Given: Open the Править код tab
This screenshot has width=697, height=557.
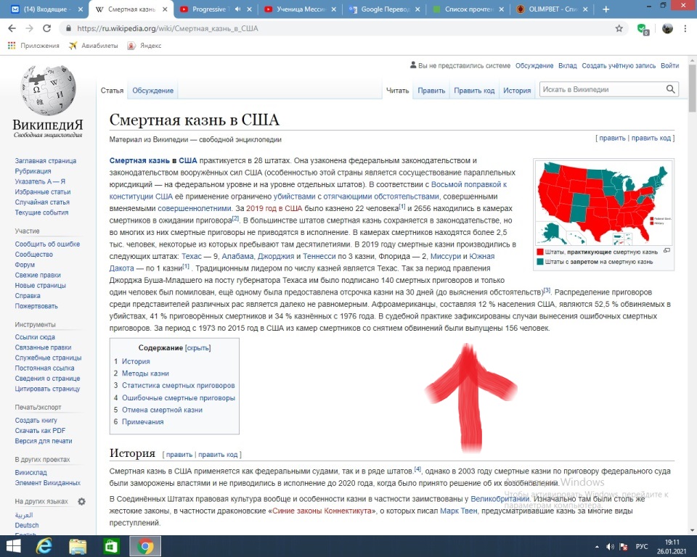Looking at the screenshot, I should (474, 90).
